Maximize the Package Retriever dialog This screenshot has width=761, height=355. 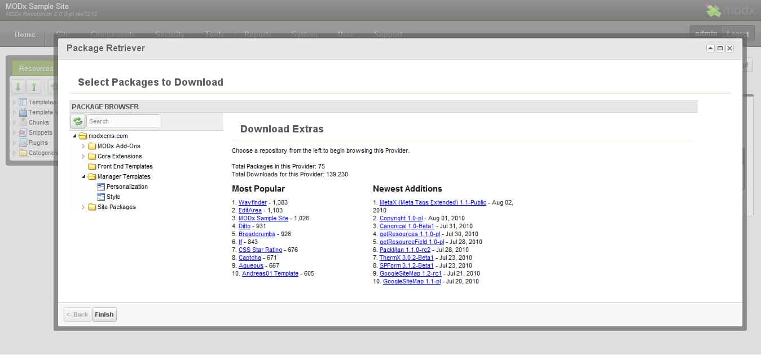click(x=720, y=48)
